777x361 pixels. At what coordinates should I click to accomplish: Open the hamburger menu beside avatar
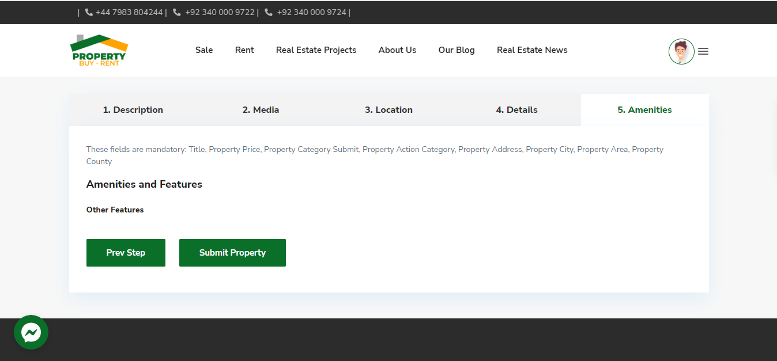703,51
